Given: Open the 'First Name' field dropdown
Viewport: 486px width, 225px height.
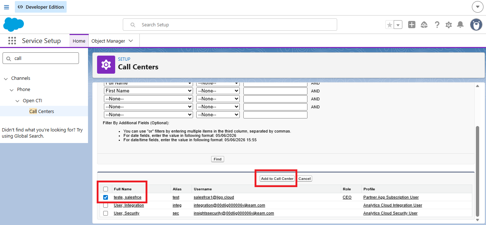Looking at the screenshot, I should pyautogui.click(x=148, y=91).
